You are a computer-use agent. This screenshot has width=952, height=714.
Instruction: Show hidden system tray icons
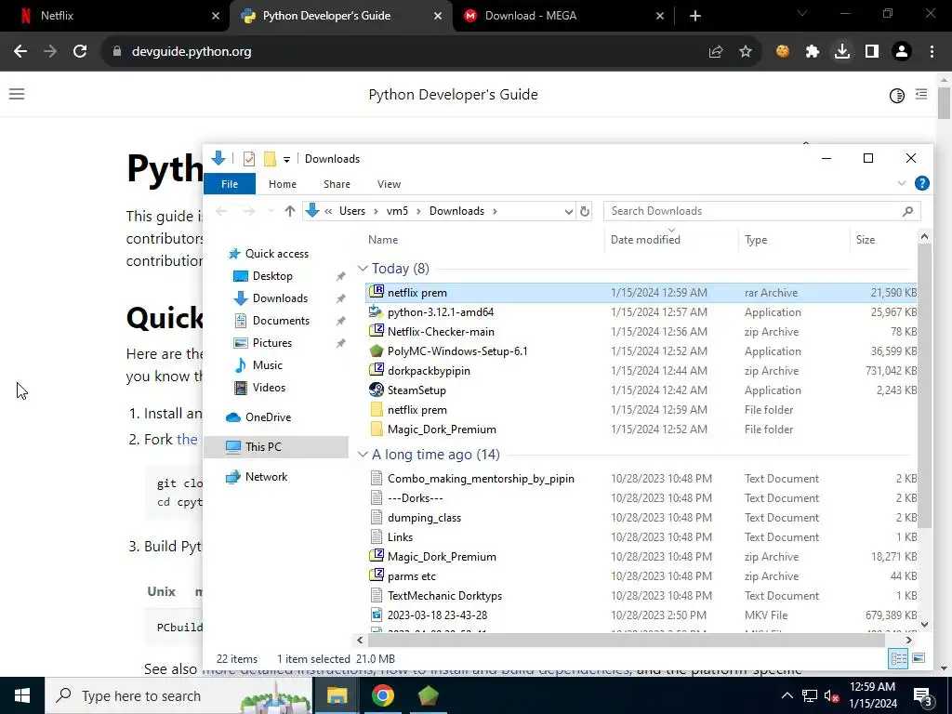(x=787, y=695)
